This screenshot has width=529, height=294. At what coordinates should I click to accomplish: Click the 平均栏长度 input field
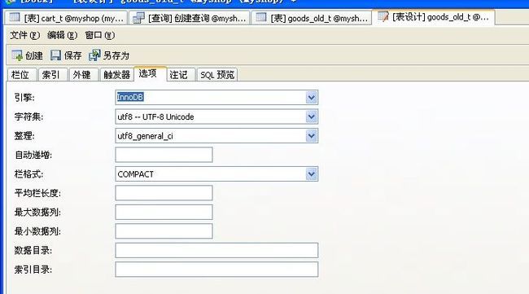(x=164, y=193)
